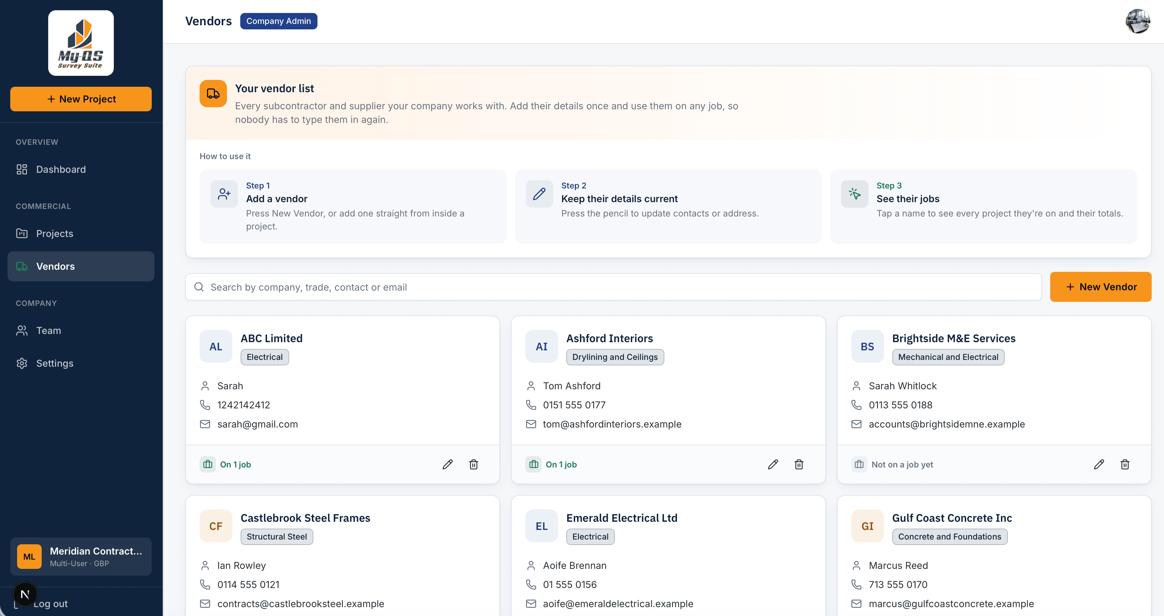Click the Step 2 pencil icon
The width and height of the screenshot is (1164, 616).
(x=539, y=194)
